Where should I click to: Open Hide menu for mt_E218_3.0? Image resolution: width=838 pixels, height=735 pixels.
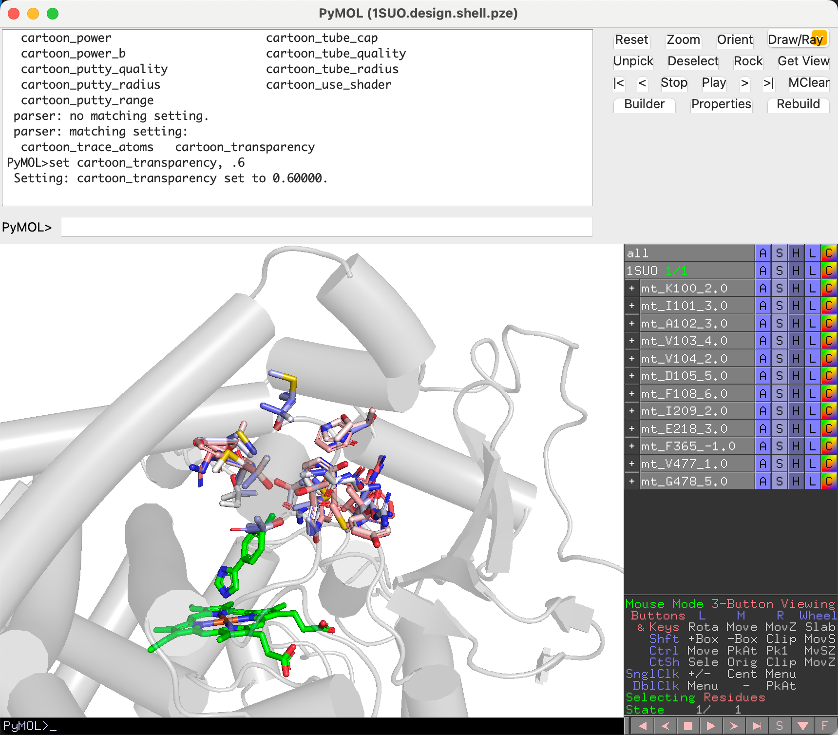[x=796, y=428]
